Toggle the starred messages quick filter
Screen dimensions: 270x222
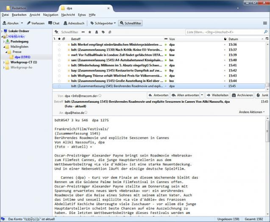(x=90, y=32)
